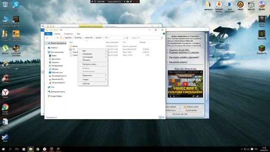Open Google Chrome desktop shortcut
The image size is (270, 152).
[x=5, y=109]
